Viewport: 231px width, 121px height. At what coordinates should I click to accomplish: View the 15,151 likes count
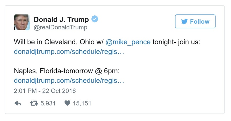pyautogui.click(x=82, y=103)
